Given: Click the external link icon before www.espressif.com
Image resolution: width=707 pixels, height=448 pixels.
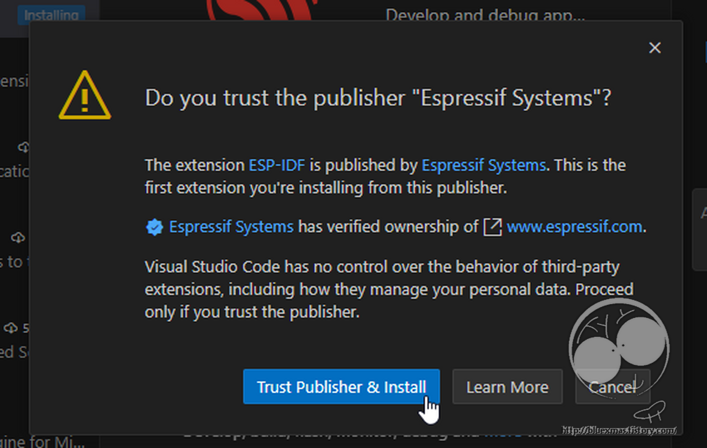Looking at the screenshot, I should coord(492,227).
